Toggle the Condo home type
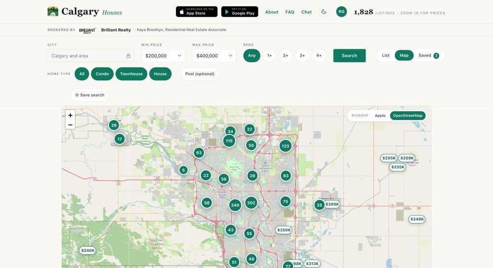Viewport: 493px width, 268px height. click(x=102, y=74)
